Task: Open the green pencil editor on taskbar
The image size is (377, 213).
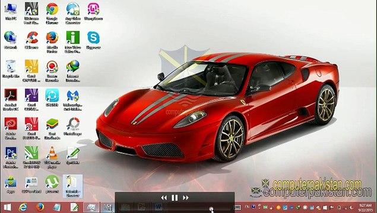Action: tap(74, 207)
